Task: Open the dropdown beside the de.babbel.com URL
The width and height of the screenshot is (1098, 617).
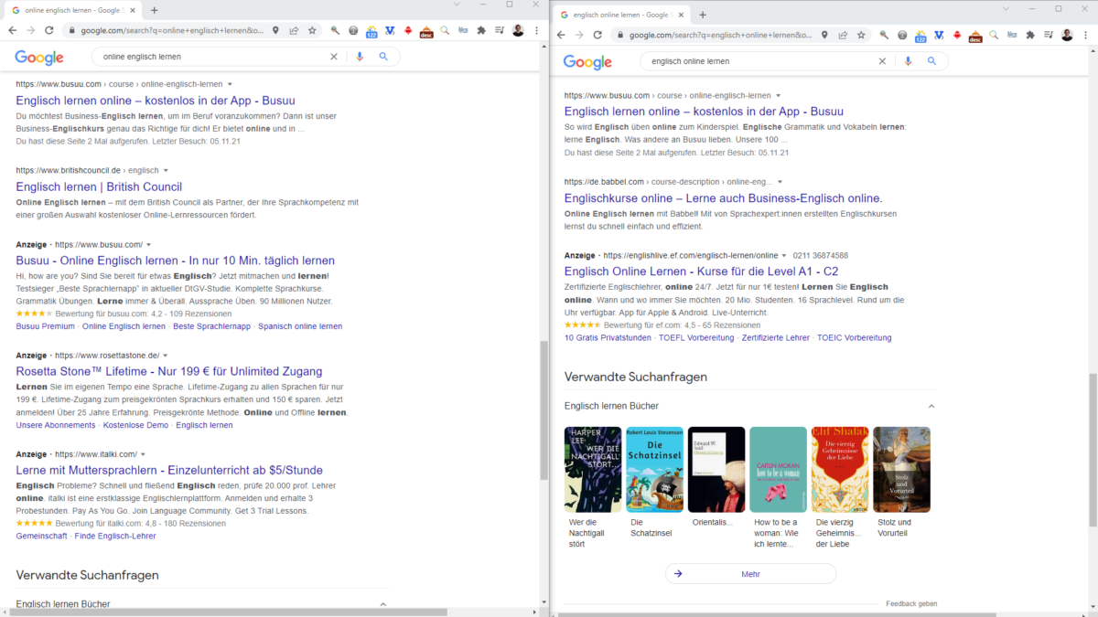Action: (x=780, y=182)
